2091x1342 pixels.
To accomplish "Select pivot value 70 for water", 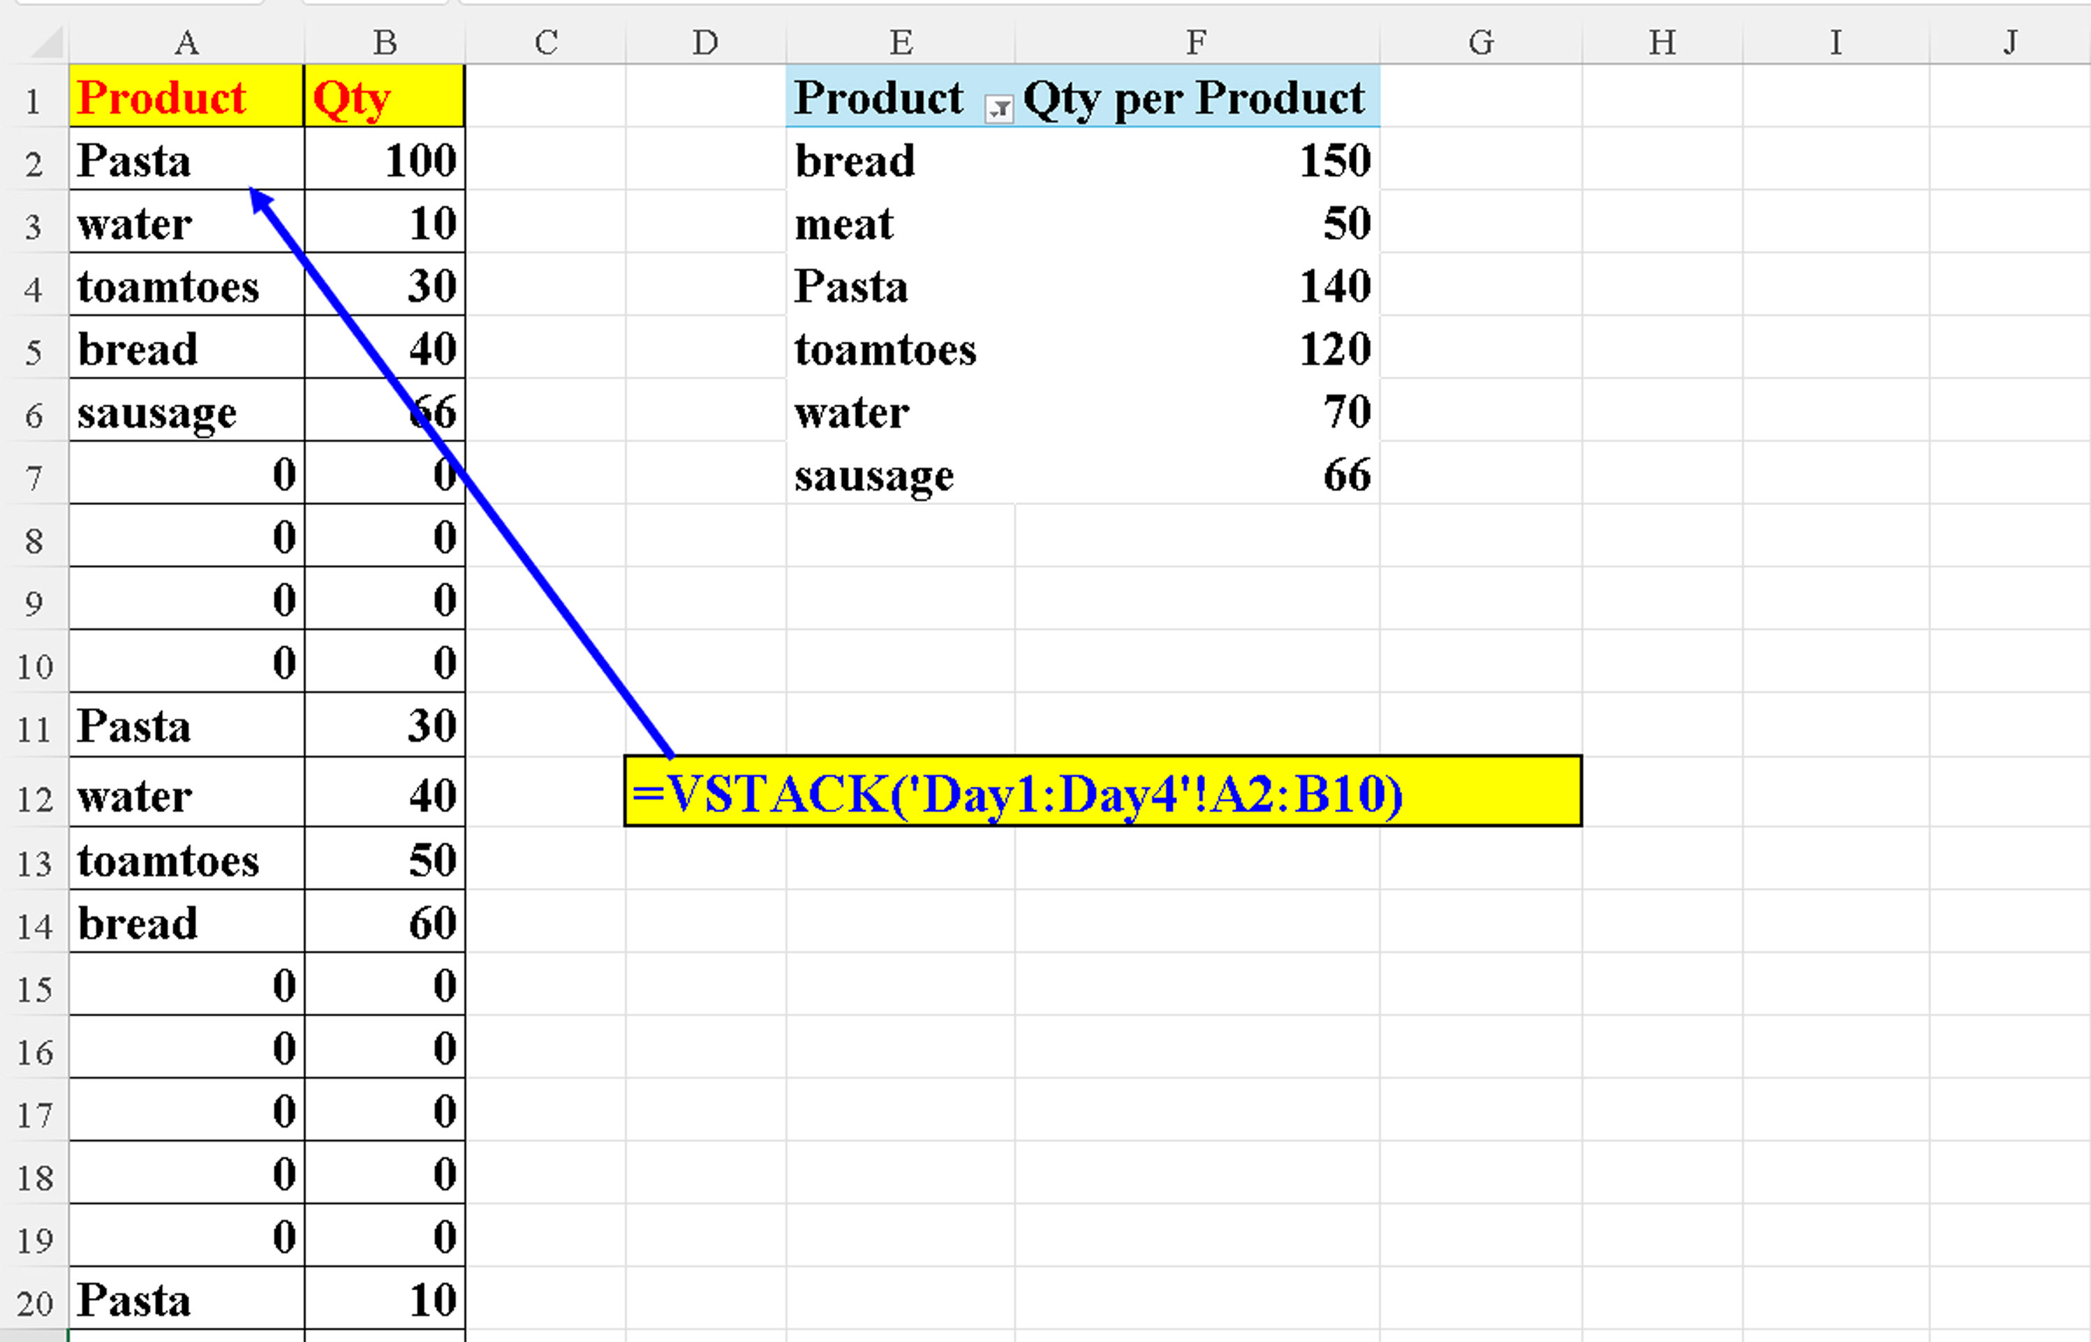I will [1198, 411].
